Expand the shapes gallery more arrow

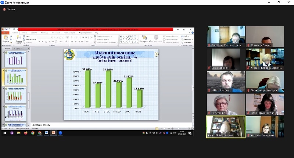138,43
